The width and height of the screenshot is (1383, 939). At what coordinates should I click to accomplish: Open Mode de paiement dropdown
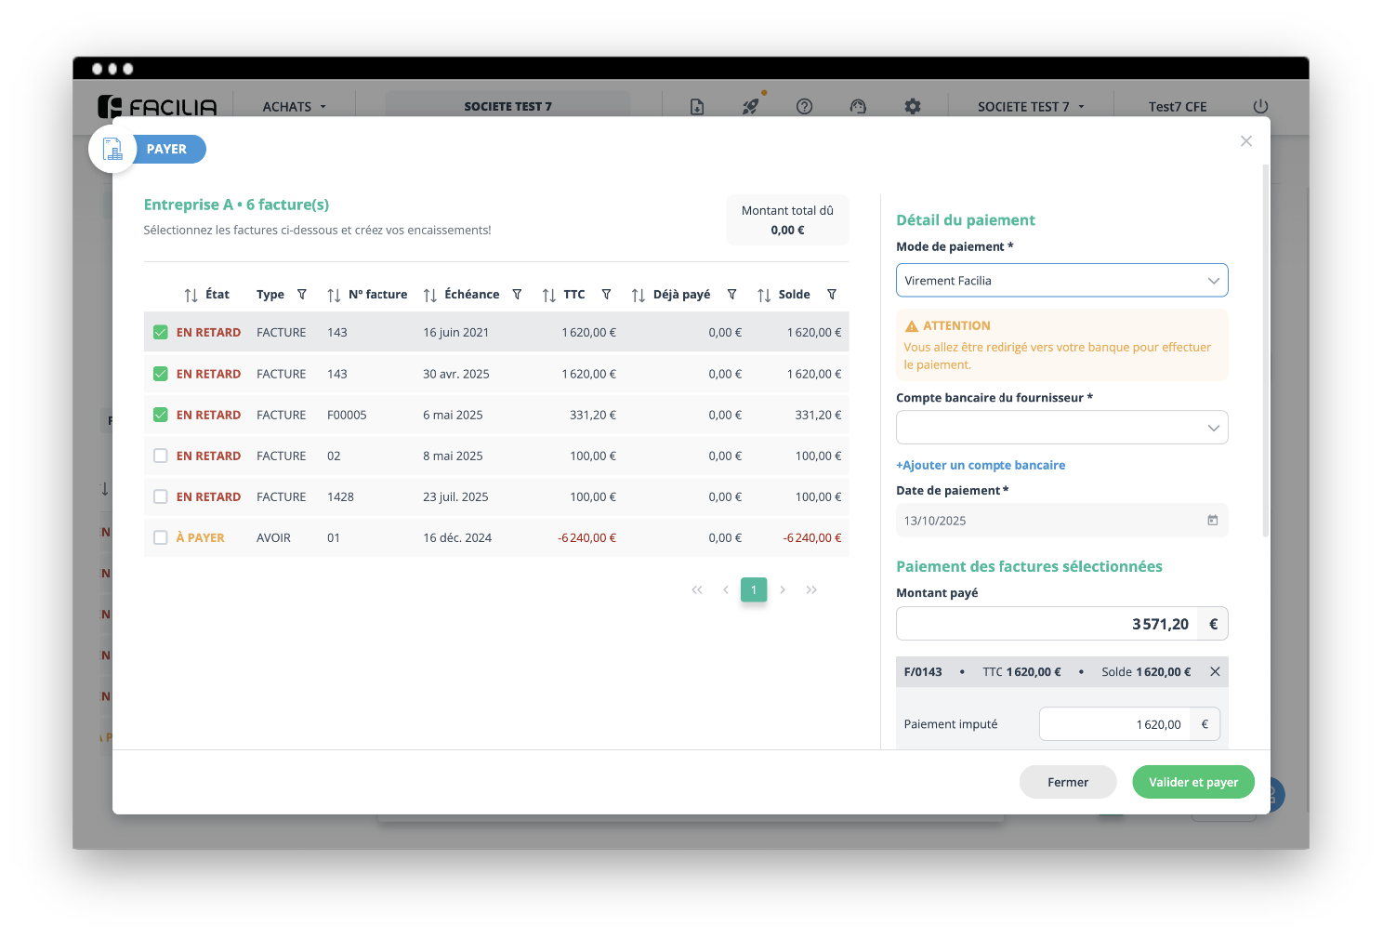pyautogui.click(x=1061, y=281)
